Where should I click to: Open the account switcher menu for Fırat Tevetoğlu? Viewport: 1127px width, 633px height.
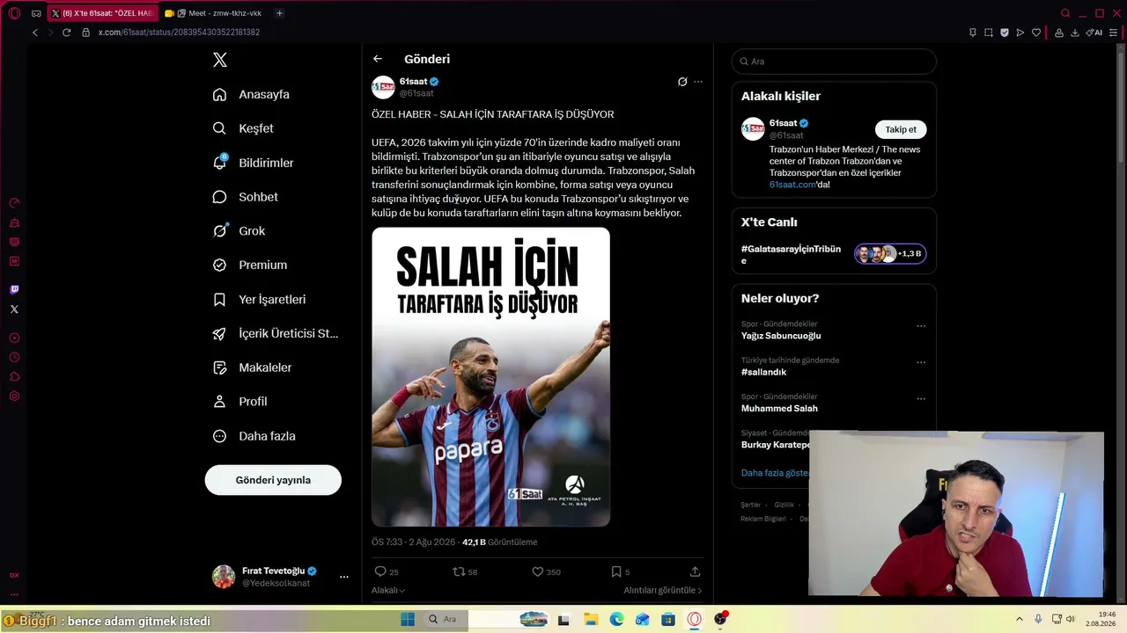[344, 577]
